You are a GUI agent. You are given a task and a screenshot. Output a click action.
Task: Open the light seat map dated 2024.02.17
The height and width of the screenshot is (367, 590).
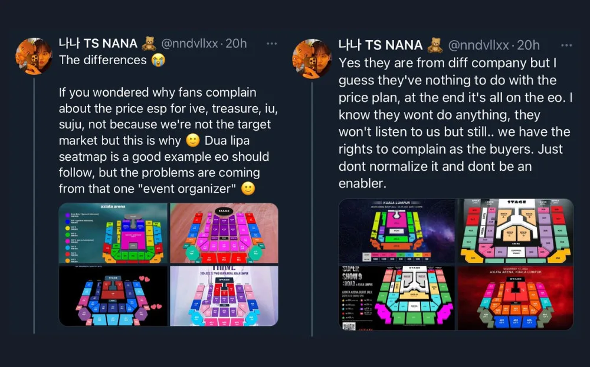point(224,296)
